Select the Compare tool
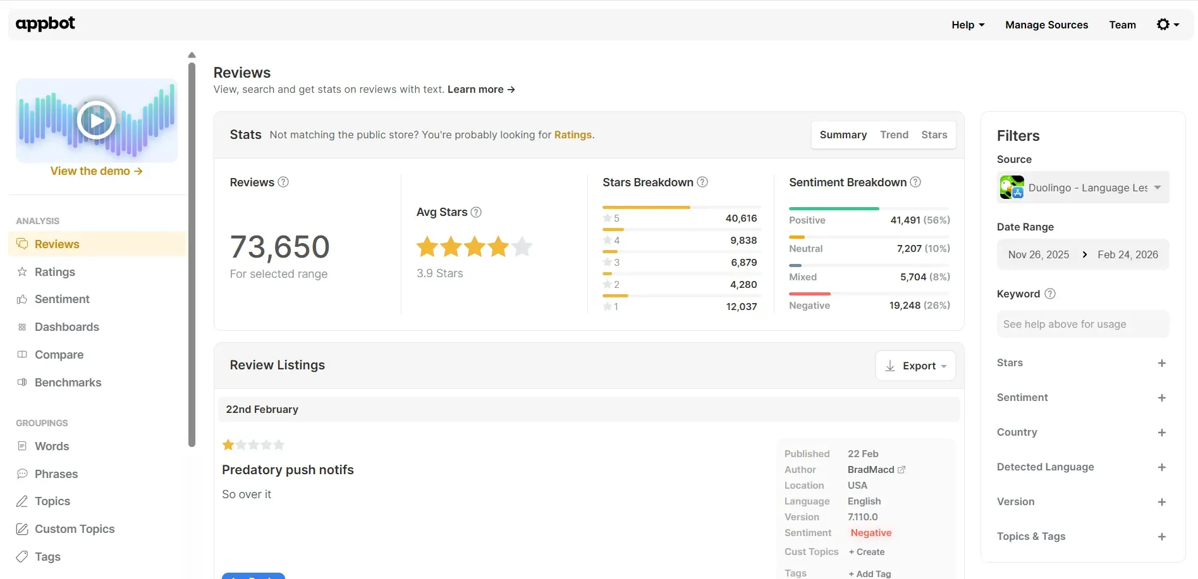 click(x=22, y=355)
